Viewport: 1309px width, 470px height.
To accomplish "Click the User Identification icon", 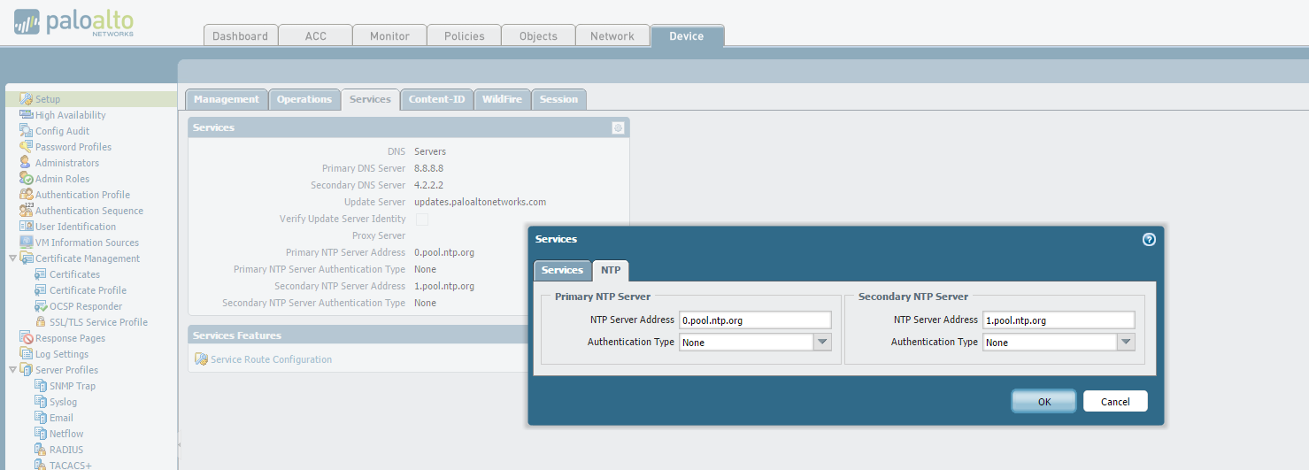I will (x=27, y=227).
